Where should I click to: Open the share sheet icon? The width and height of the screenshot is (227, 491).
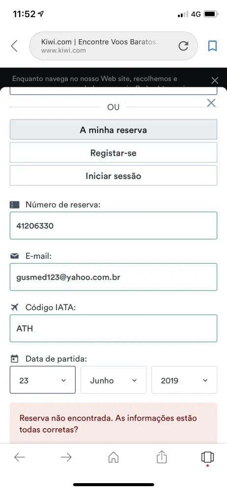click(x=161, y=457)
